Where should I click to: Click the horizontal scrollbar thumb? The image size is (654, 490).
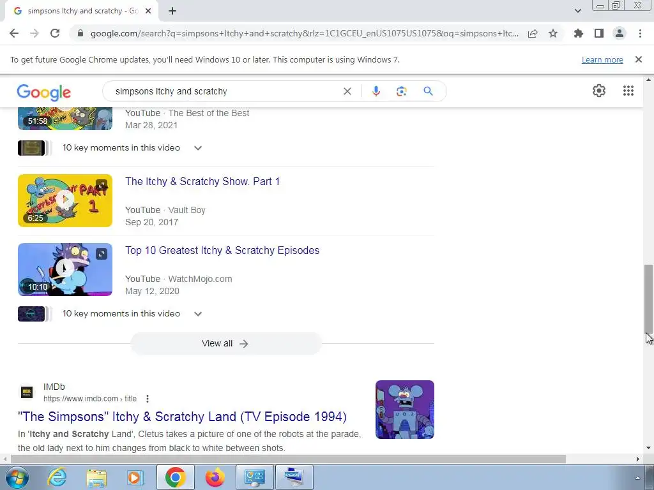(288, 459)
